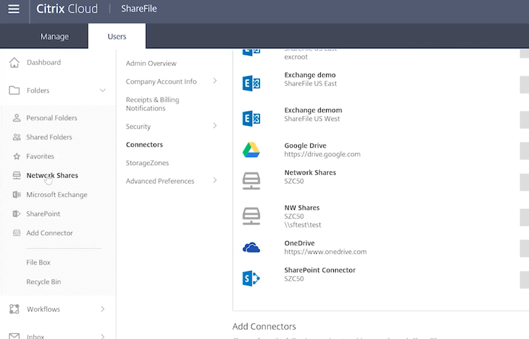529x339 pixels.
Task: Open Recycle Bin
Action: (44, 282)
